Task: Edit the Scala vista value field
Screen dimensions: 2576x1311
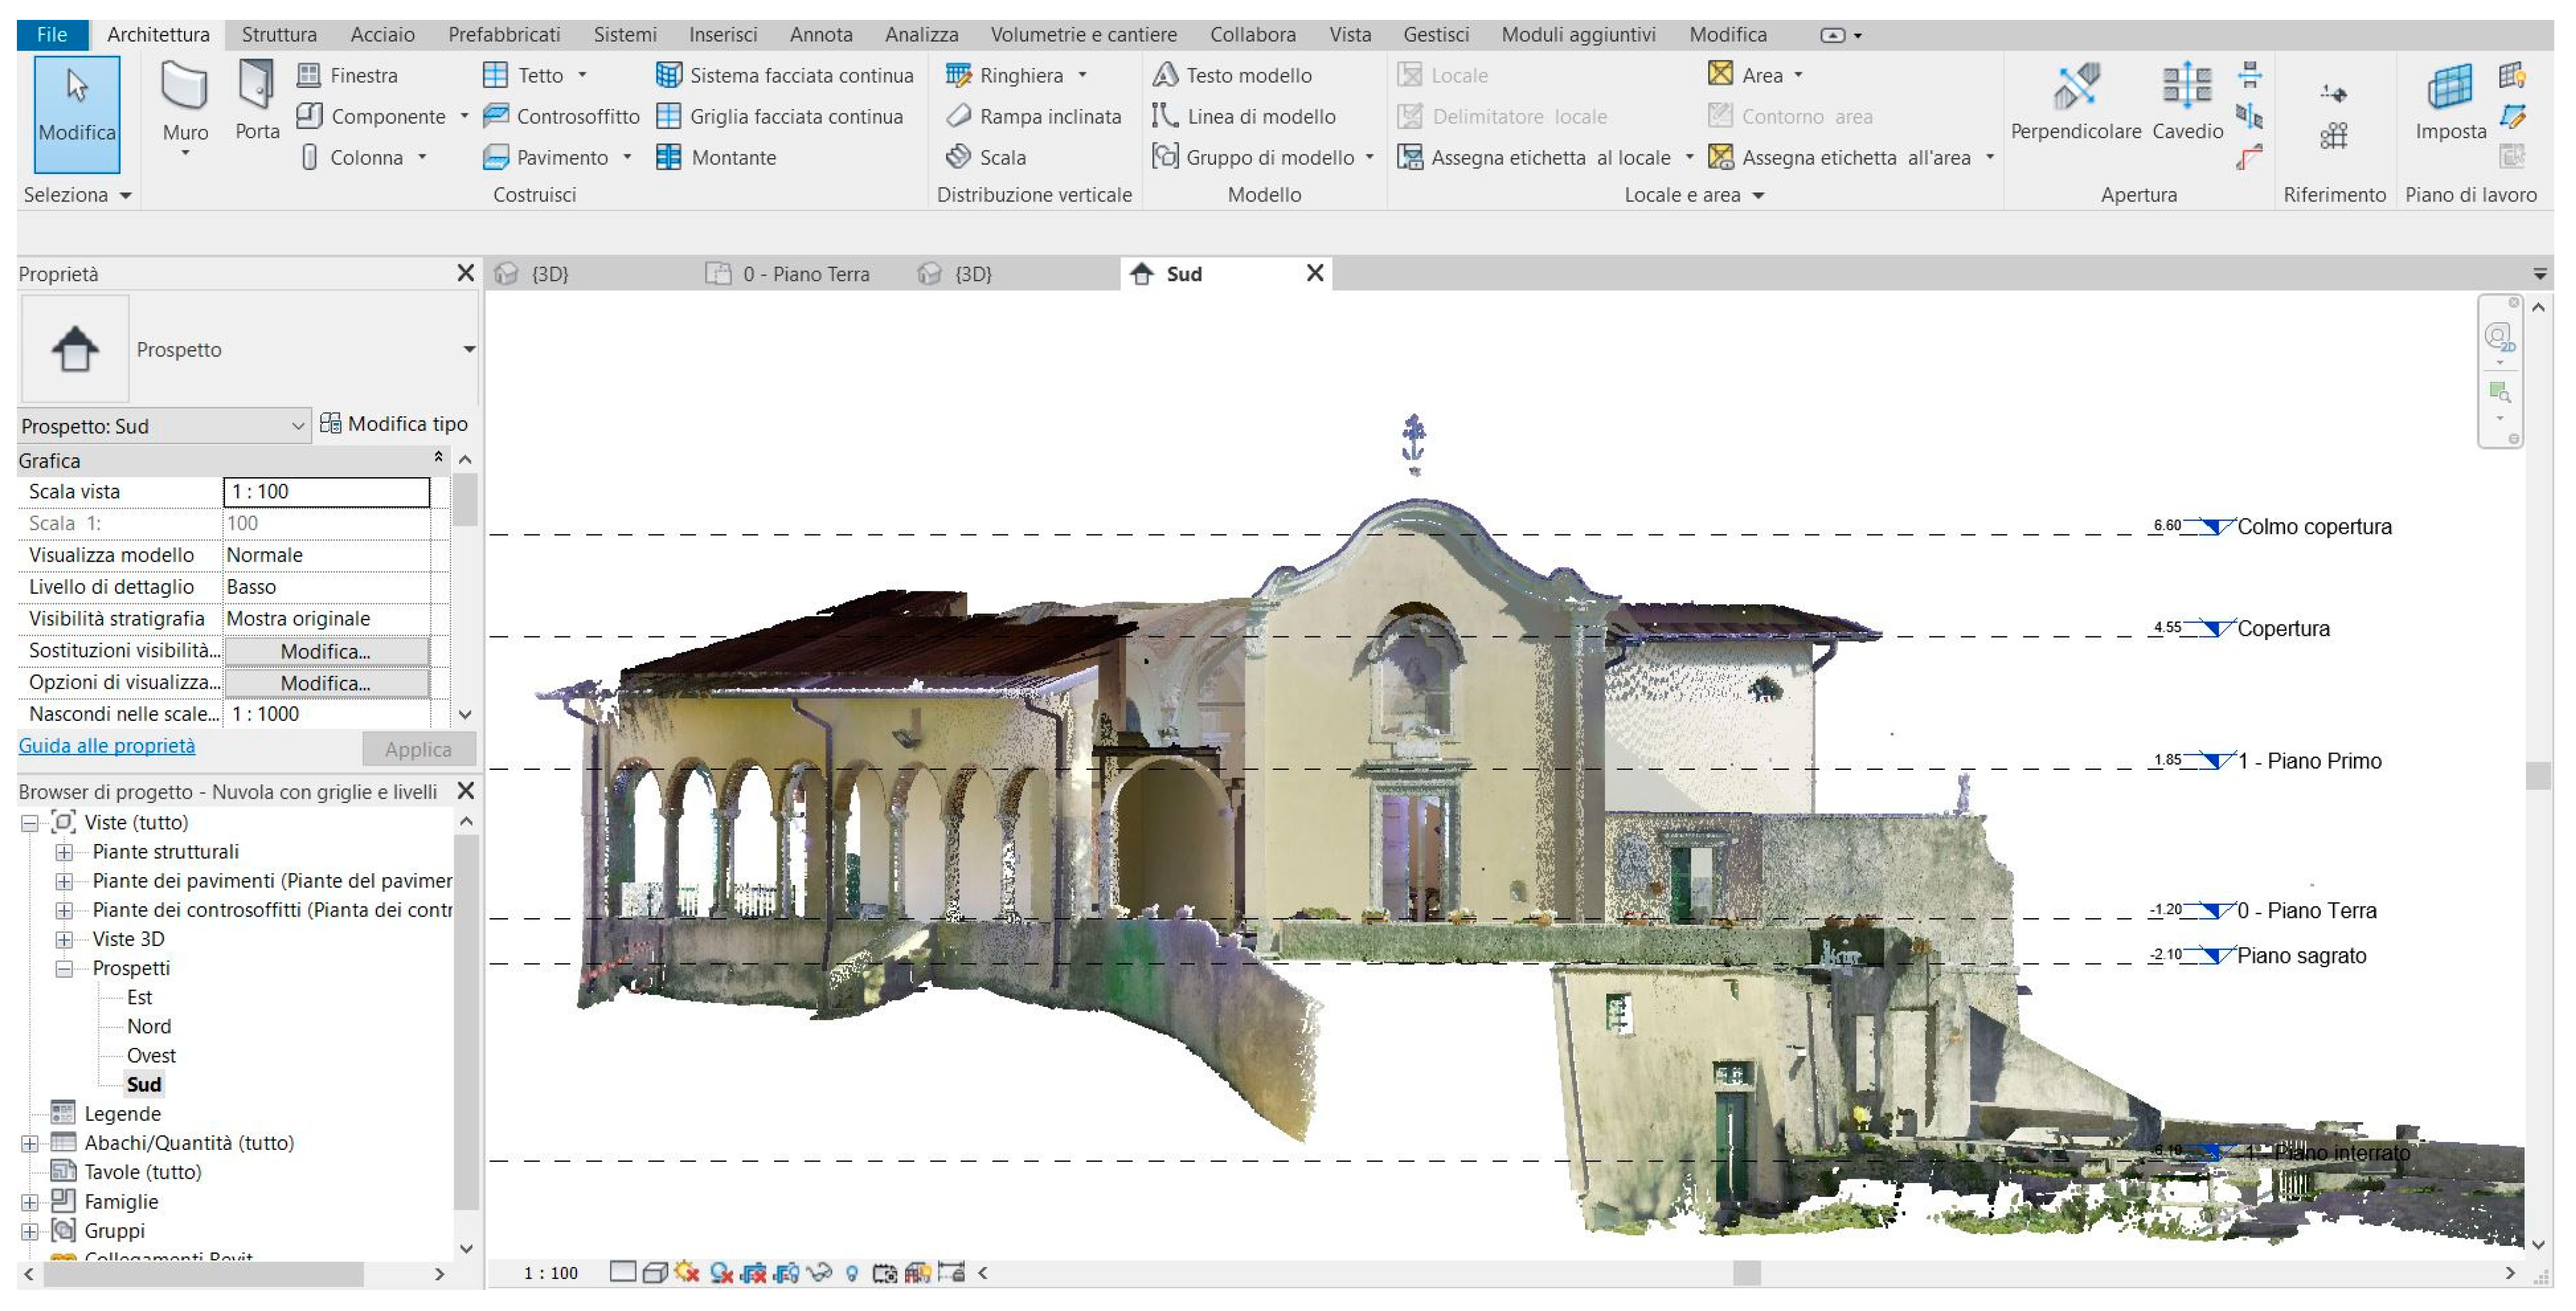Action: tap(326, 491)
